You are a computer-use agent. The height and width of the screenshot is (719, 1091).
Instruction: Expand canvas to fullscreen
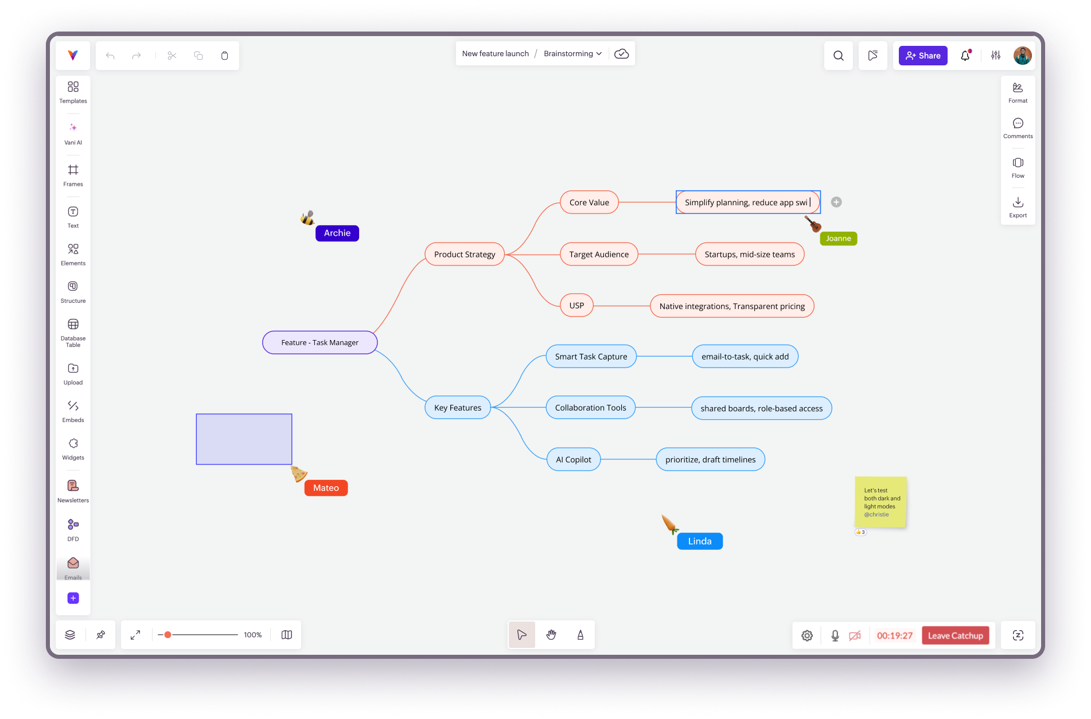(135, 635)
